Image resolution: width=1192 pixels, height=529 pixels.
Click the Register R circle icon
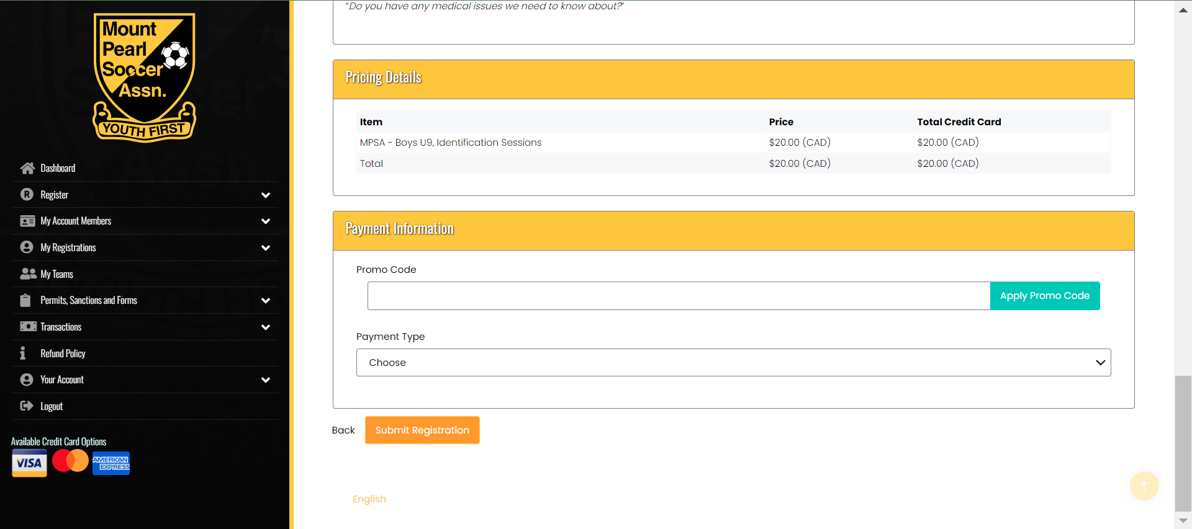pos(27,195)
